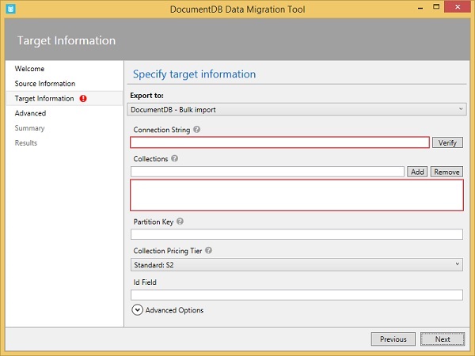Viewport: 475px width, 356px height.
Task: Click the Next button
Action: click(443, 339)
